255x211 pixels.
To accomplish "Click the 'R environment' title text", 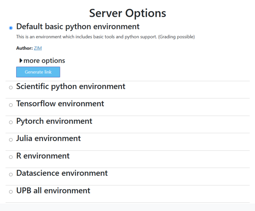I will (x=43, y=155).
